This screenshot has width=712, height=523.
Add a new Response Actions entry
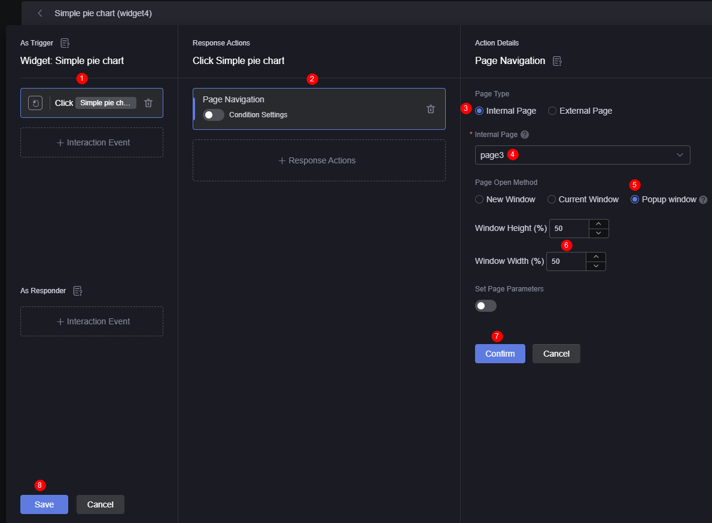(x=319, y=161)
